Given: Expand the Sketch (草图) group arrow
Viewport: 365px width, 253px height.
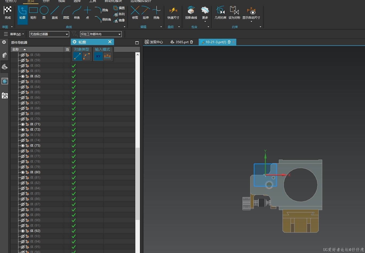Looking at the screenshot, I should click(12, 27).
